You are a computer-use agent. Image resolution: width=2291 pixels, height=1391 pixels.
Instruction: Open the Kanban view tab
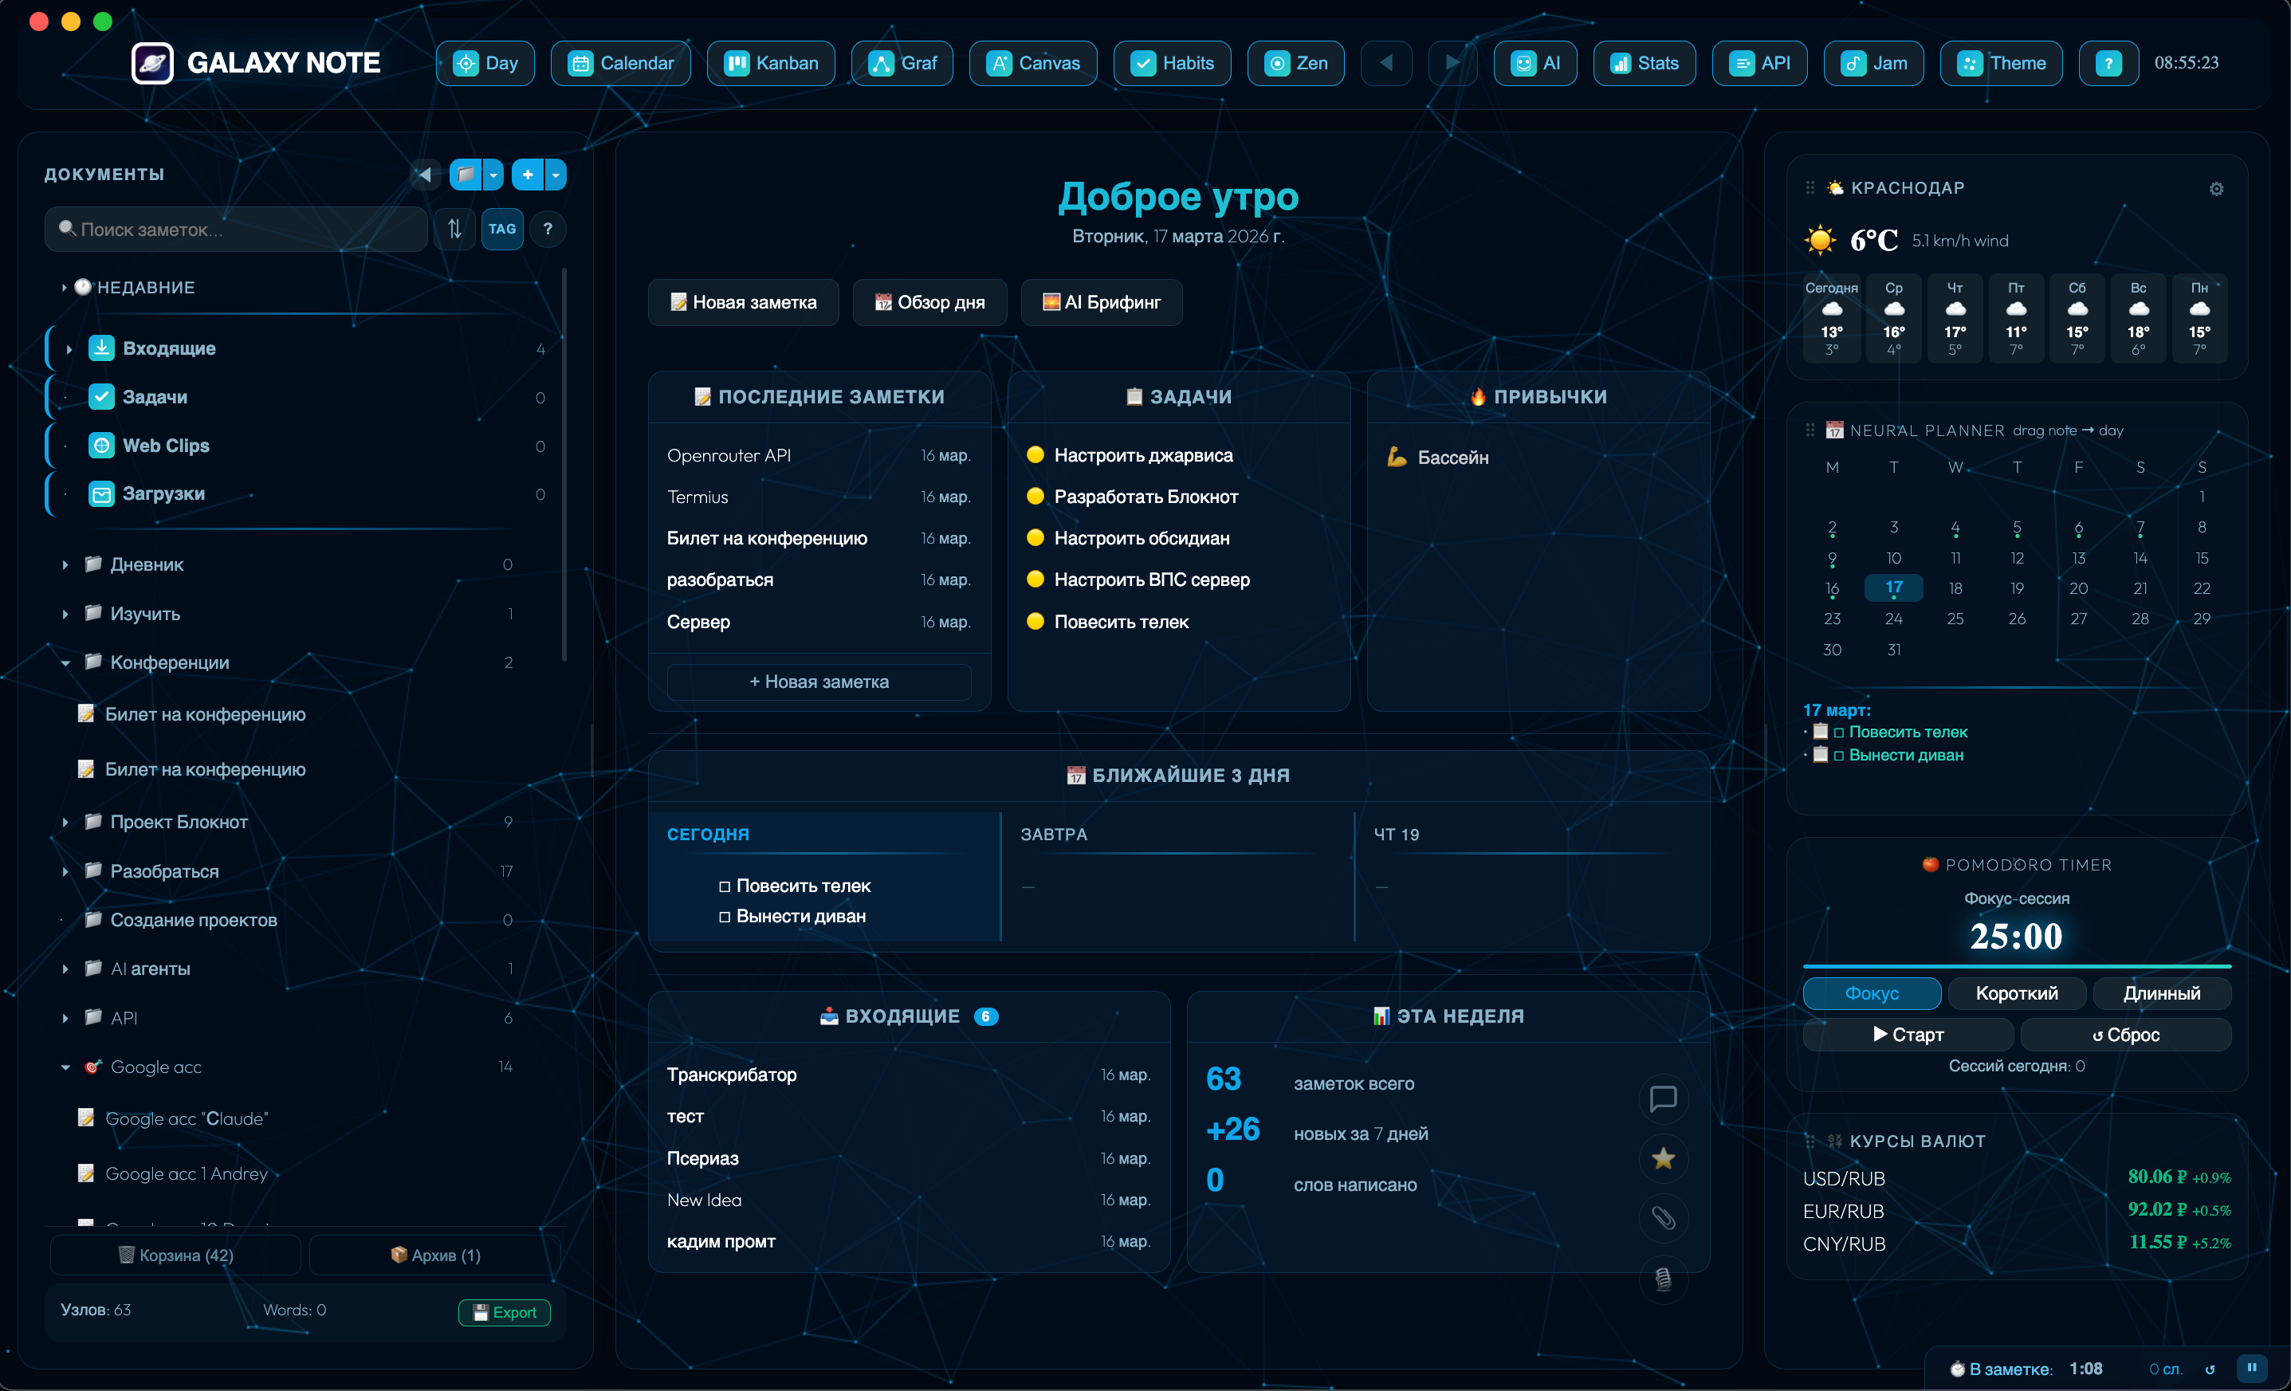click(x=771, y=63)
